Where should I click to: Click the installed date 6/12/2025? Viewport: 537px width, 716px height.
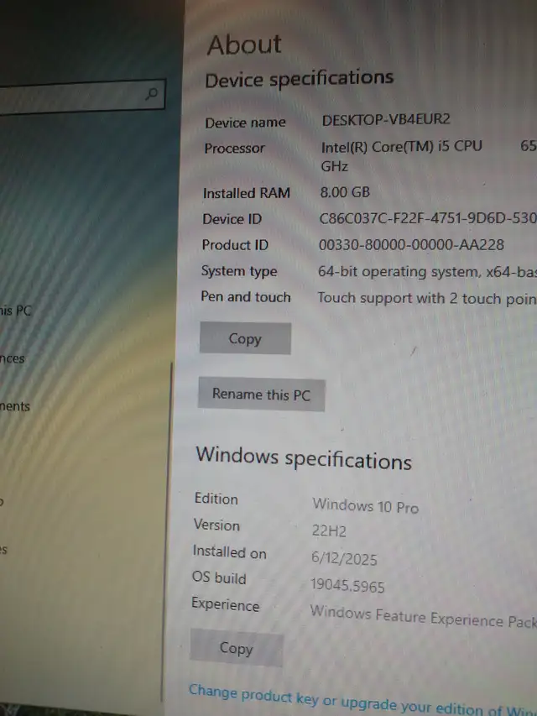click(344, 558)
